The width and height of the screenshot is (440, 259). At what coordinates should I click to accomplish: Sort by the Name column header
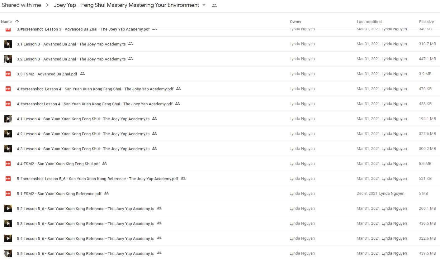6,22
